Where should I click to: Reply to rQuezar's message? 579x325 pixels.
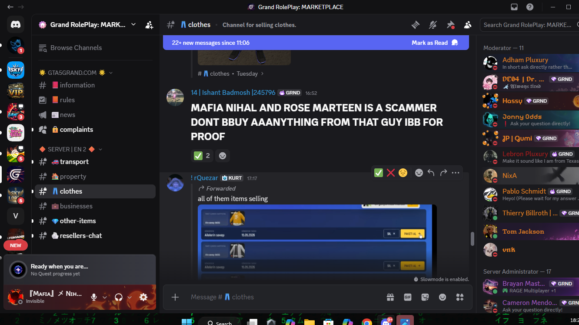(x=431, y=173)
